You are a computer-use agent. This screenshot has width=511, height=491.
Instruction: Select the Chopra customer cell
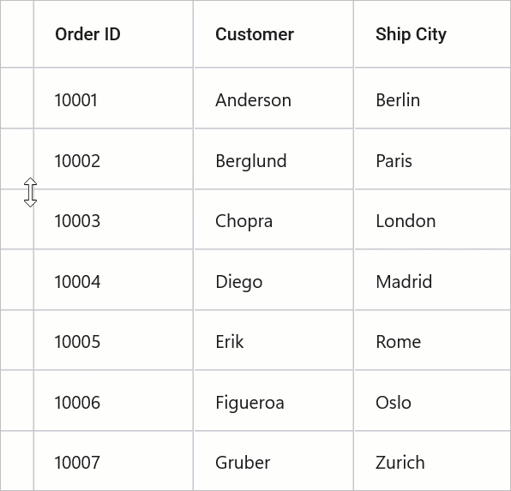(x=274, y=219)
